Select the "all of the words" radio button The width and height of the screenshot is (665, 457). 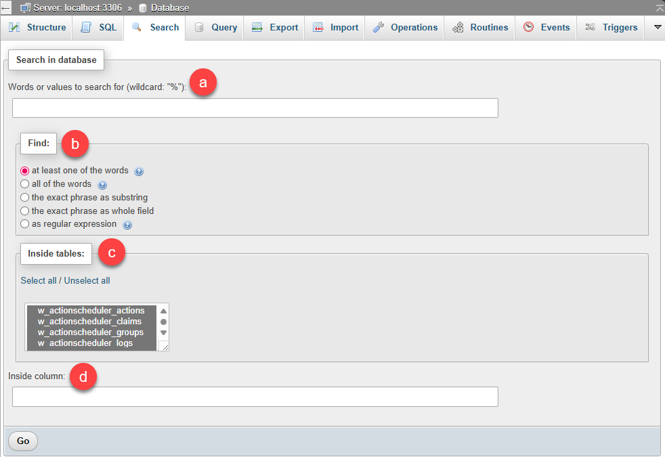[x=24, y=183]
